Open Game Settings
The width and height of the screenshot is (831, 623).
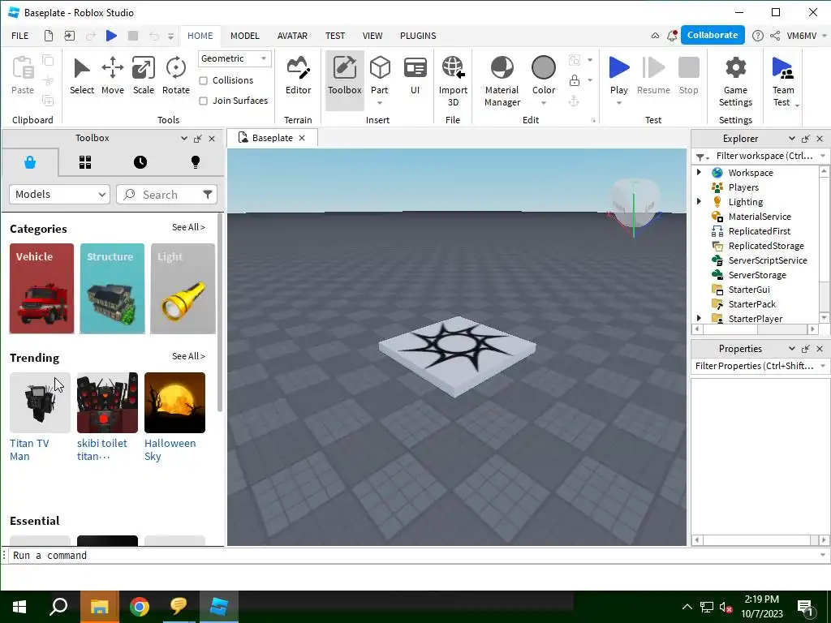[x=735, y=80]
